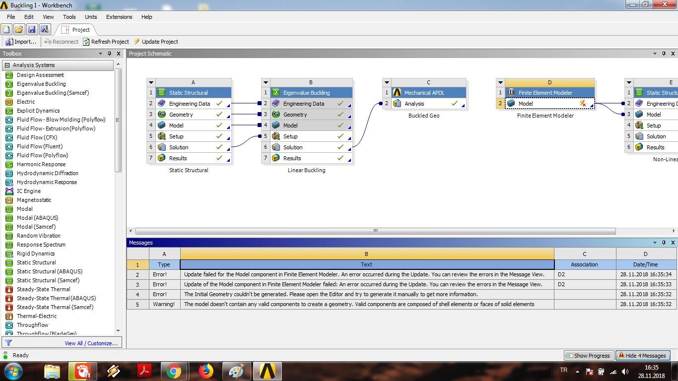This screenshot has width=678, height=381.
Task: Select Geometry cell in Static Structural system A
Action: [194, 115]
